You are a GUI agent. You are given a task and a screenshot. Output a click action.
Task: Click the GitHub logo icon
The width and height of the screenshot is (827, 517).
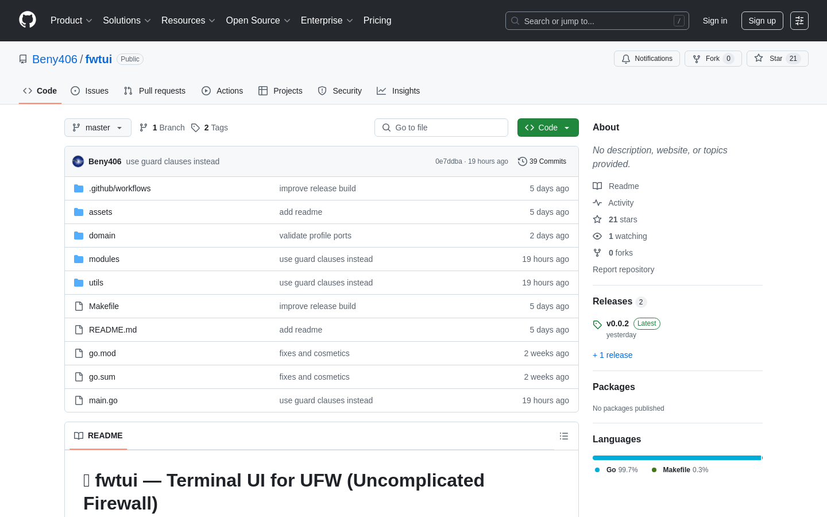pyautogui.click(x=28, y=20)
